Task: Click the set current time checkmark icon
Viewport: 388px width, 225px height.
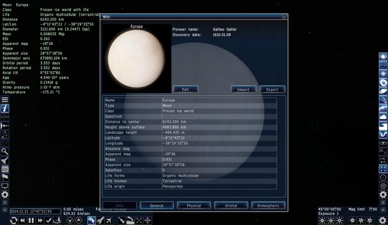Action: click(x=48, y=220)
